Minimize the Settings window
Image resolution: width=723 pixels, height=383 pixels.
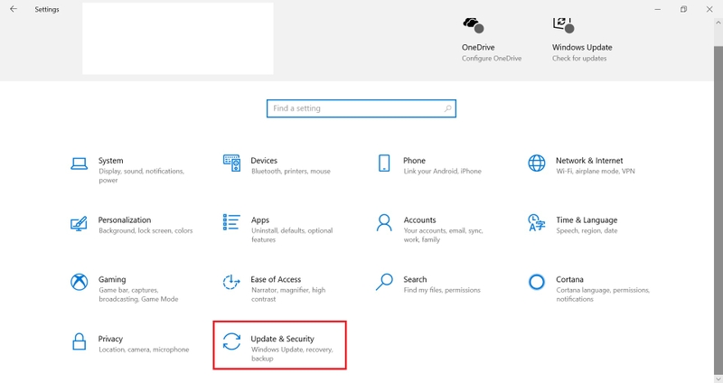point(658,9)
